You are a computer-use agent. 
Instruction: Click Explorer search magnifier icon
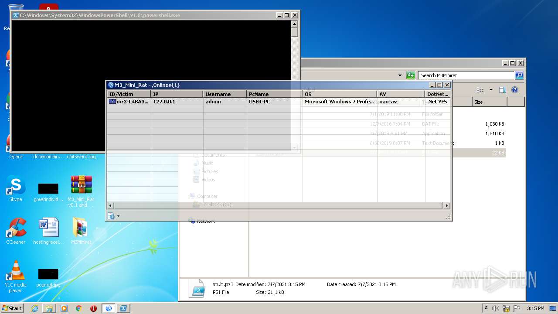(x=519, y=75)
